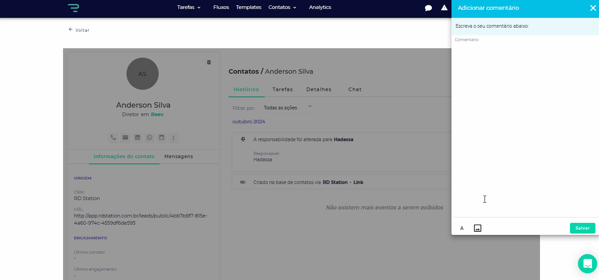Click the WhatsApp icon
Screen dimensions: 599x280
pos(150,138)
